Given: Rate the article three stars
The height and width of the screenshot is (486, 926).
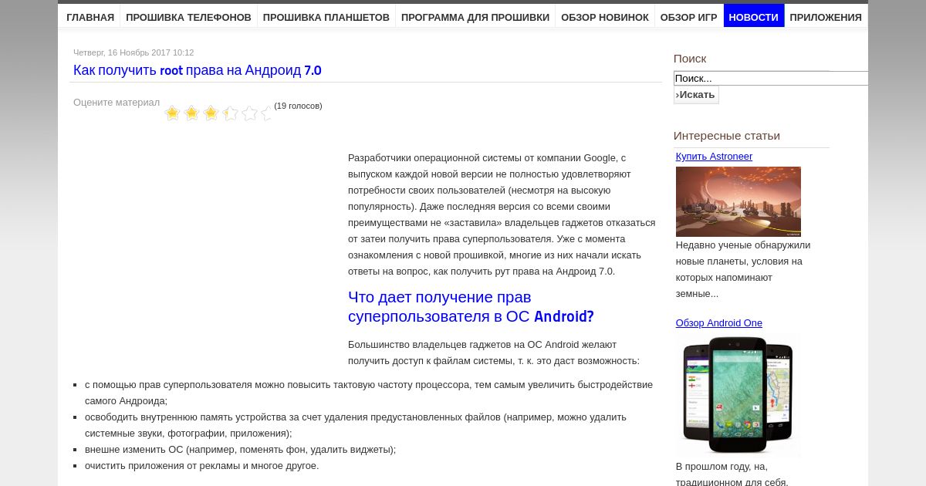Looking at the screenshot, I should (211, 113).
